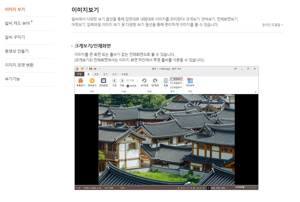Select 한장보기 single page layout

click(x=176, y=79)
